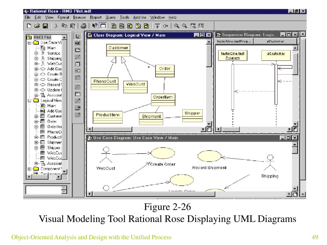Open the Format menu
327x245 pixels.
63,18
